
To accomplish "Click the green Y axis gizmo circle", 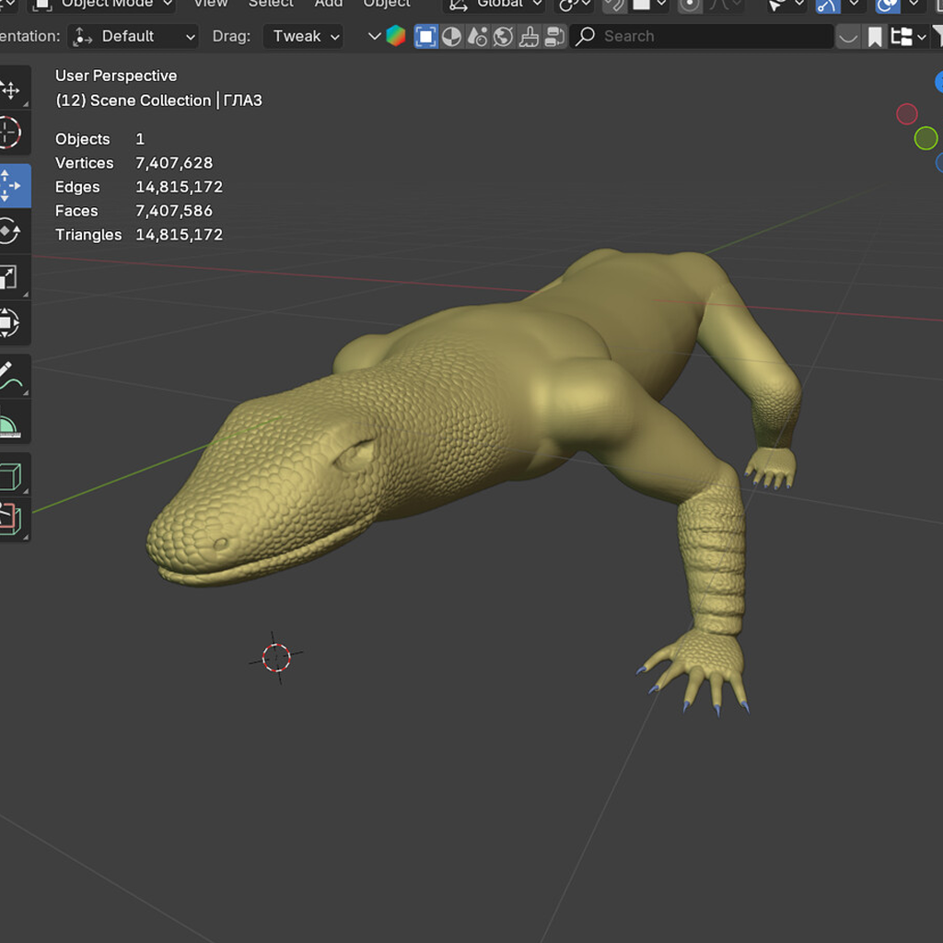I will [926, 138].
